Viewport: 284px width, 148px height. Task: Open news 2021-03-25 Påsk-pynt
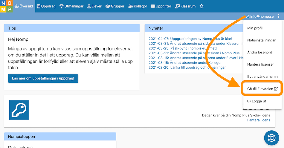pyautogui.click(x=183, y=48)
